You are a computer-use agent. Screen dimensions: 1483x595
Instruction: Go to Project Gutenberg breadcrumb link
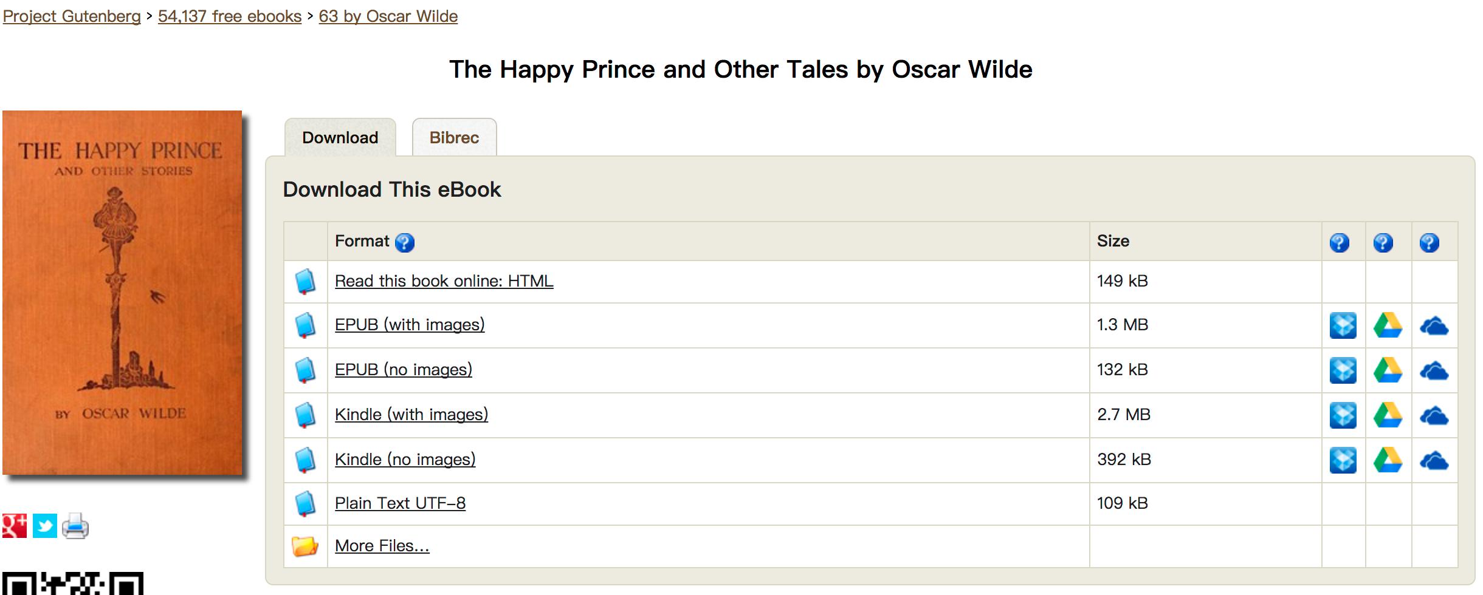[72, 16]
